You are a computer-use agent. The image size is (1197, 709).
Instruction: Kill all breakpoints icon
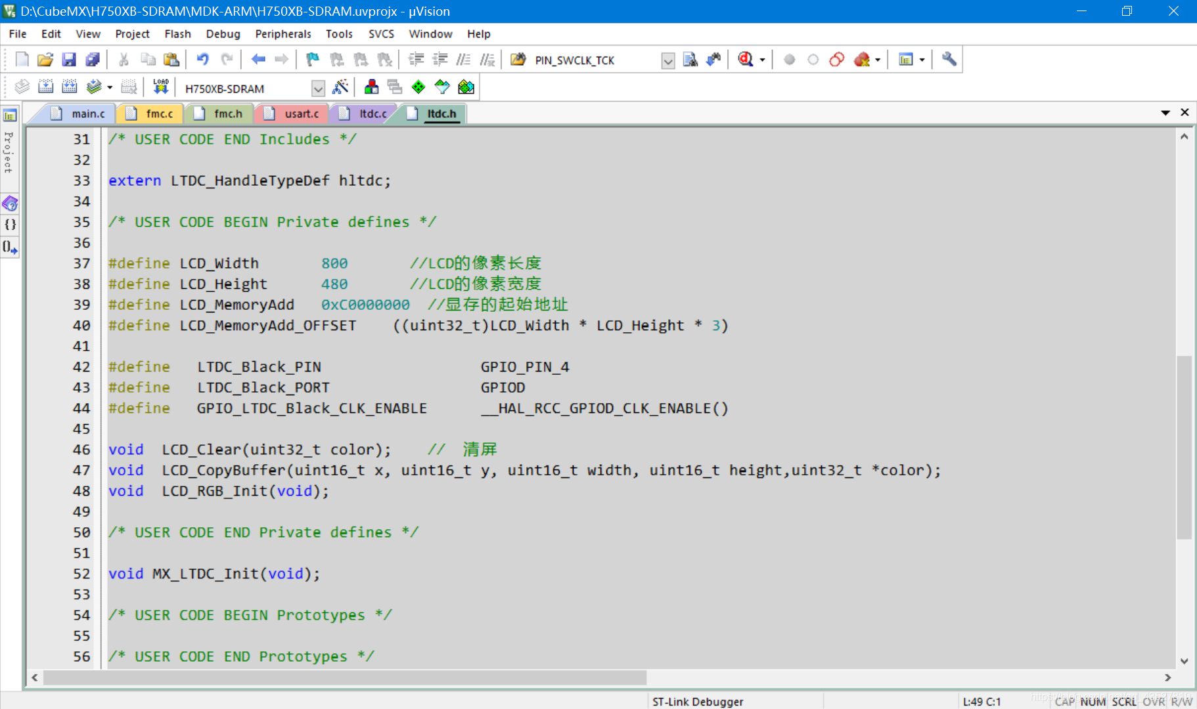[861, 60]
